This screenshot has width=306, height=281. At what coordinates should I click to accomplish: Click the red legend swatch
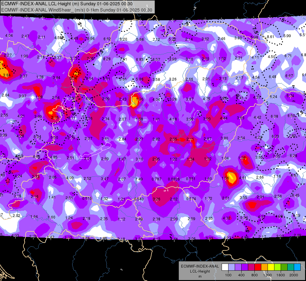point(258,267)
